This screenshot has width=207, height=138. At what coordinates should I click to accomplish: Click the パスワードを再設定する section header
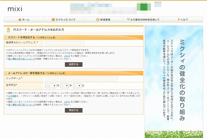click(x=74, y=38)
